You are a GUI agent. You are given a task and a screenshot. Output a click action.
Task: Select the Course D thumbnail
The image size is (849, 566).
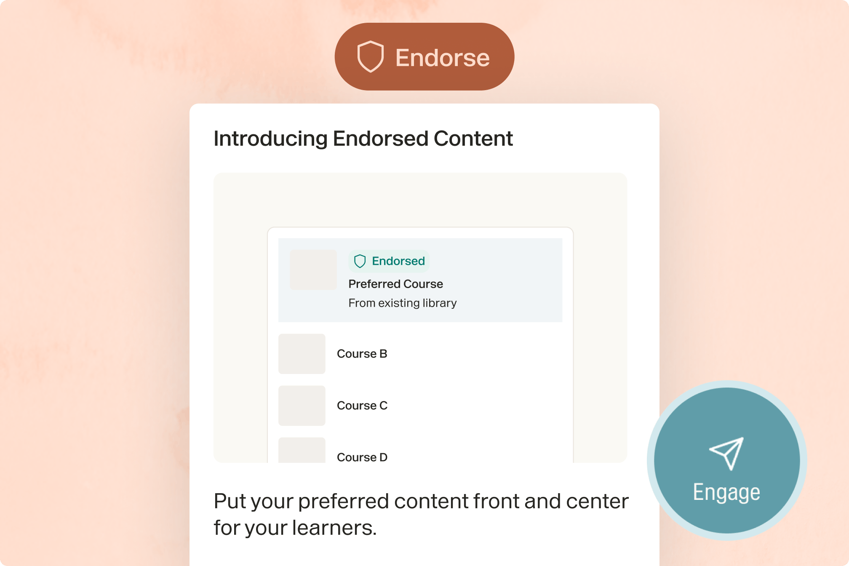(x=302, y=451)
